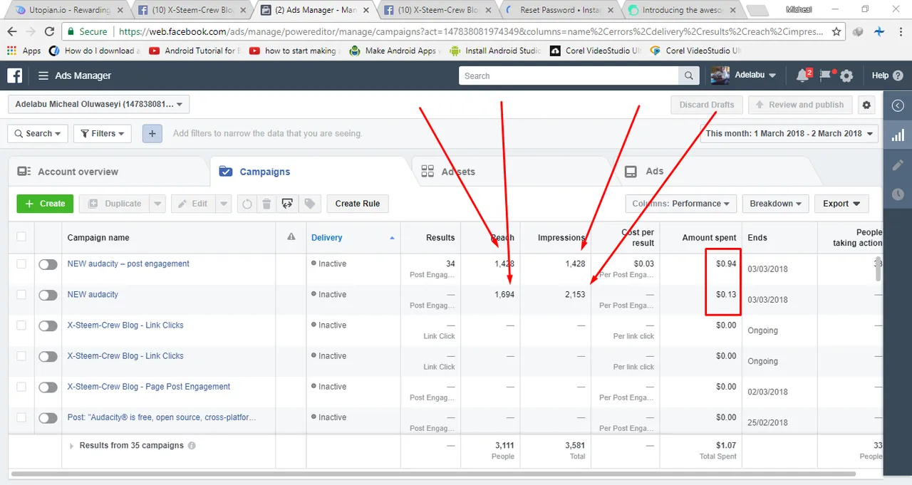Click the plus add filter button

tap(152, 133)
